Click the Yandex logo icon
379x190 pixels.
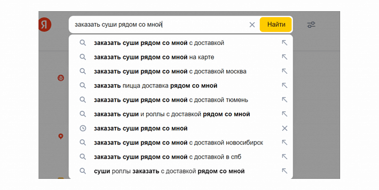pyautogui.click(x=45, y=25)
